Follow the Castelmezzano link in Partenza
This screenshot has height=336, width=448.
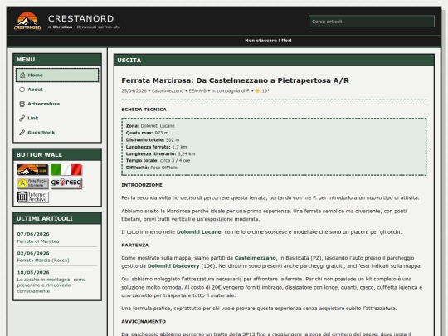click(x=256, y=258)
